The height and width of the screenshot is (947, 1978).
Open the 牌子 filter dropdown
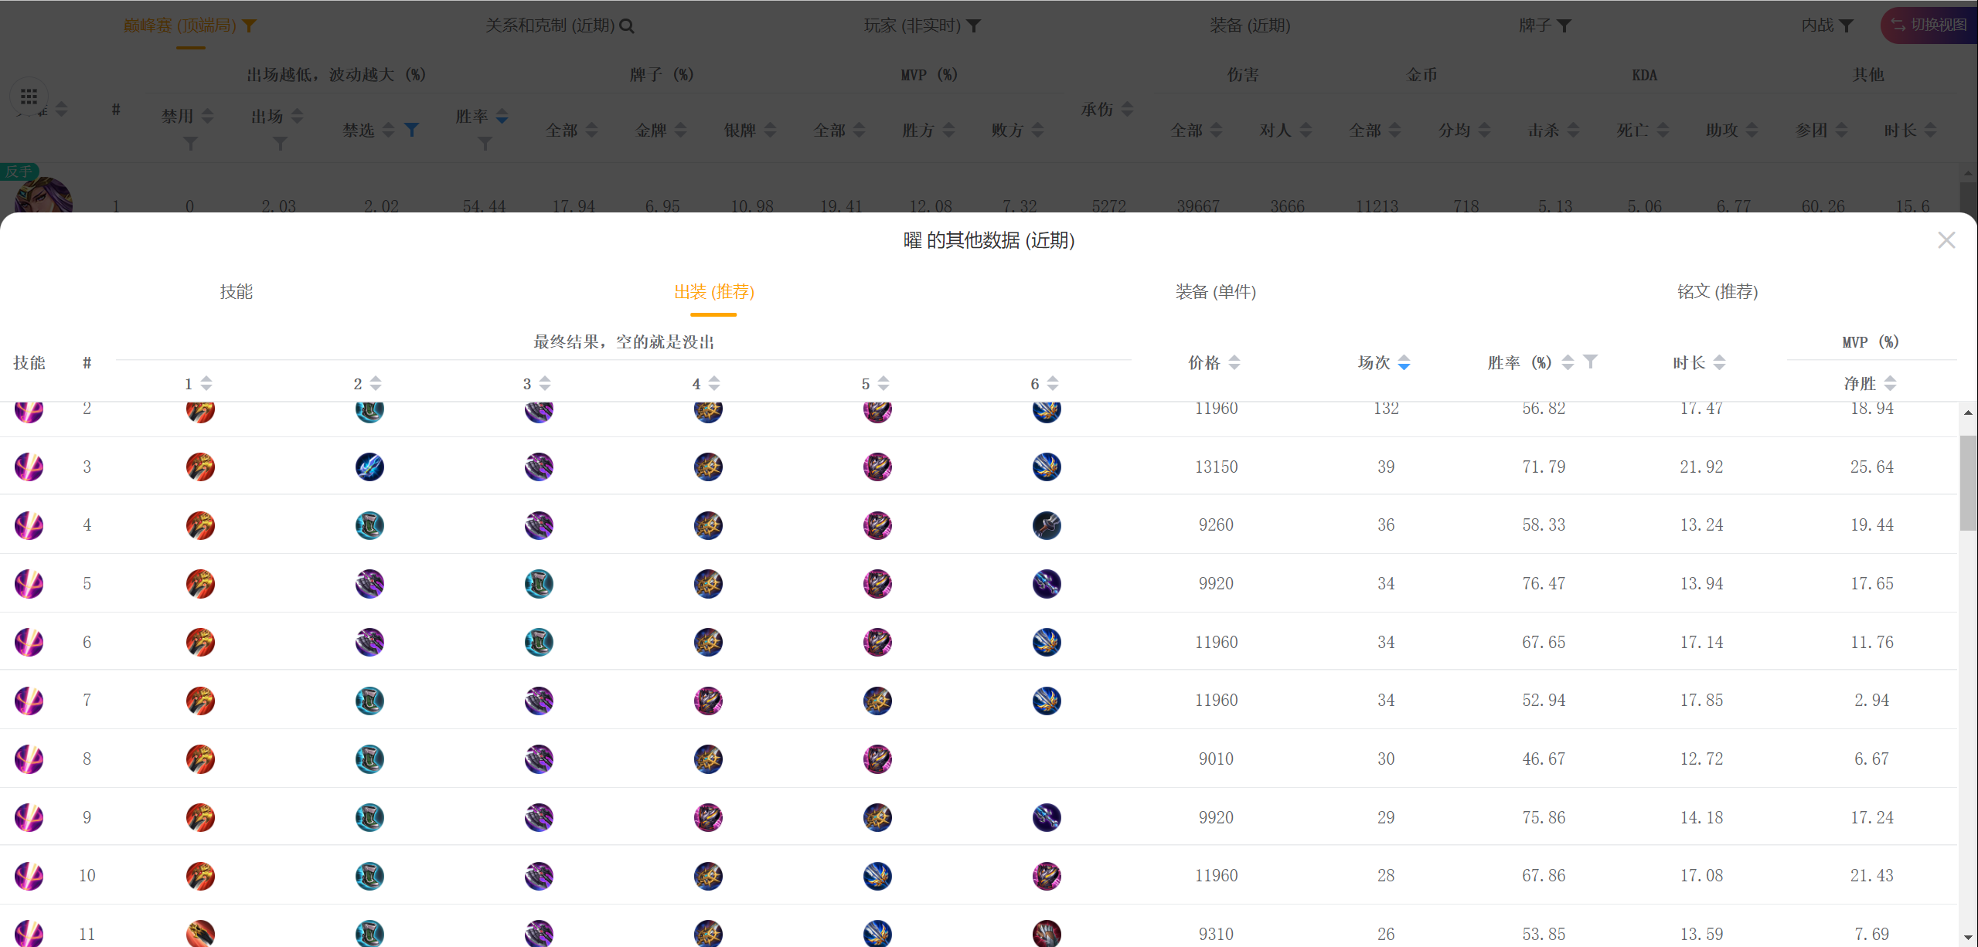point(1564,26)
